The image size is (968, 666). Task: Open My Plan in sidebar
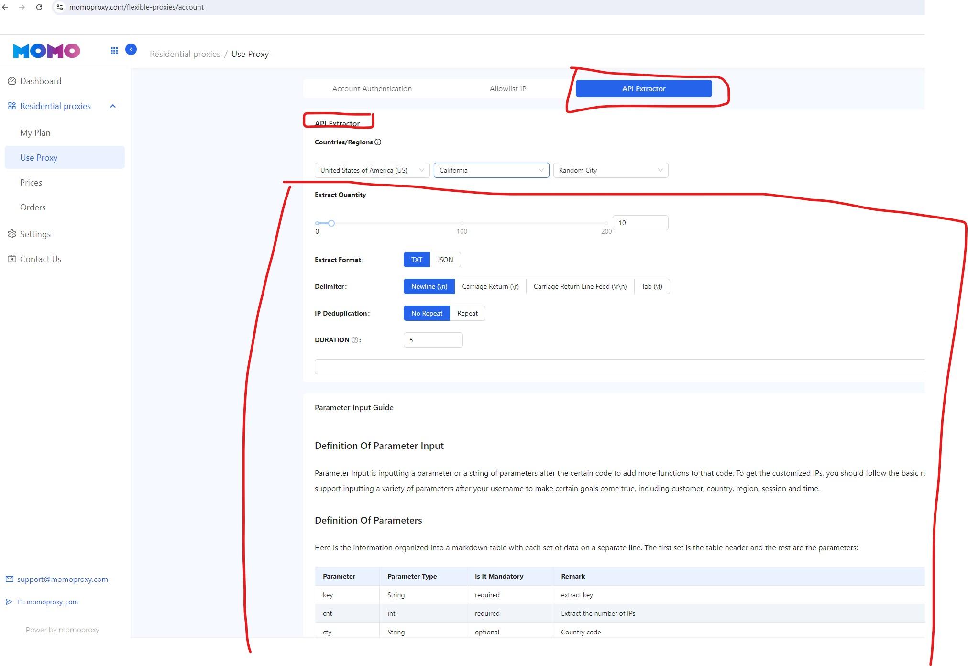(x=65, y=133)
